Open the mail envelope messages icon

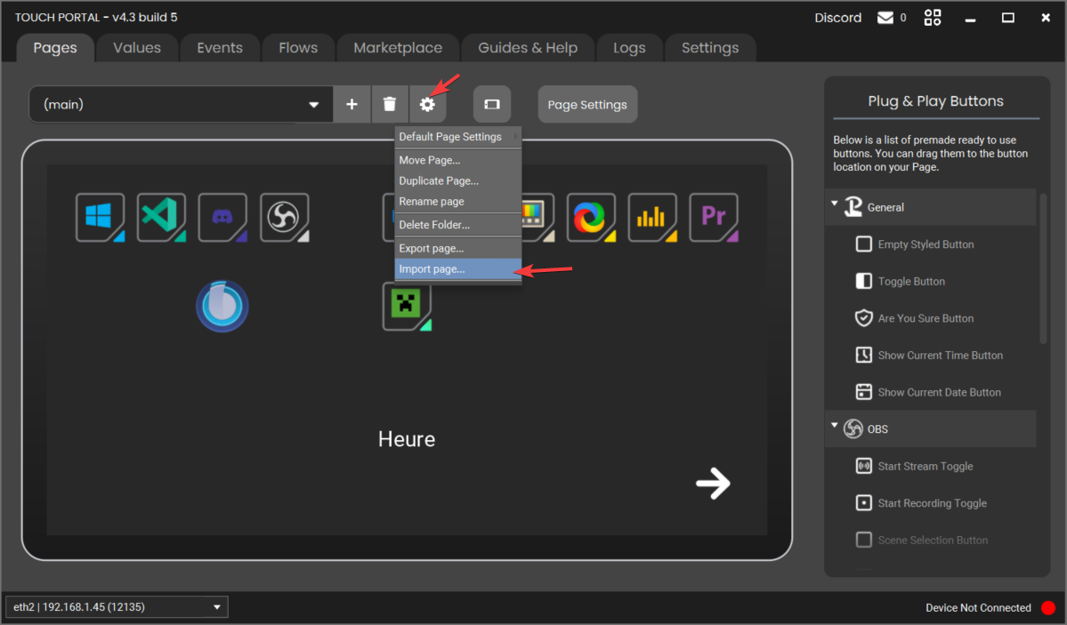pos(885,18)
